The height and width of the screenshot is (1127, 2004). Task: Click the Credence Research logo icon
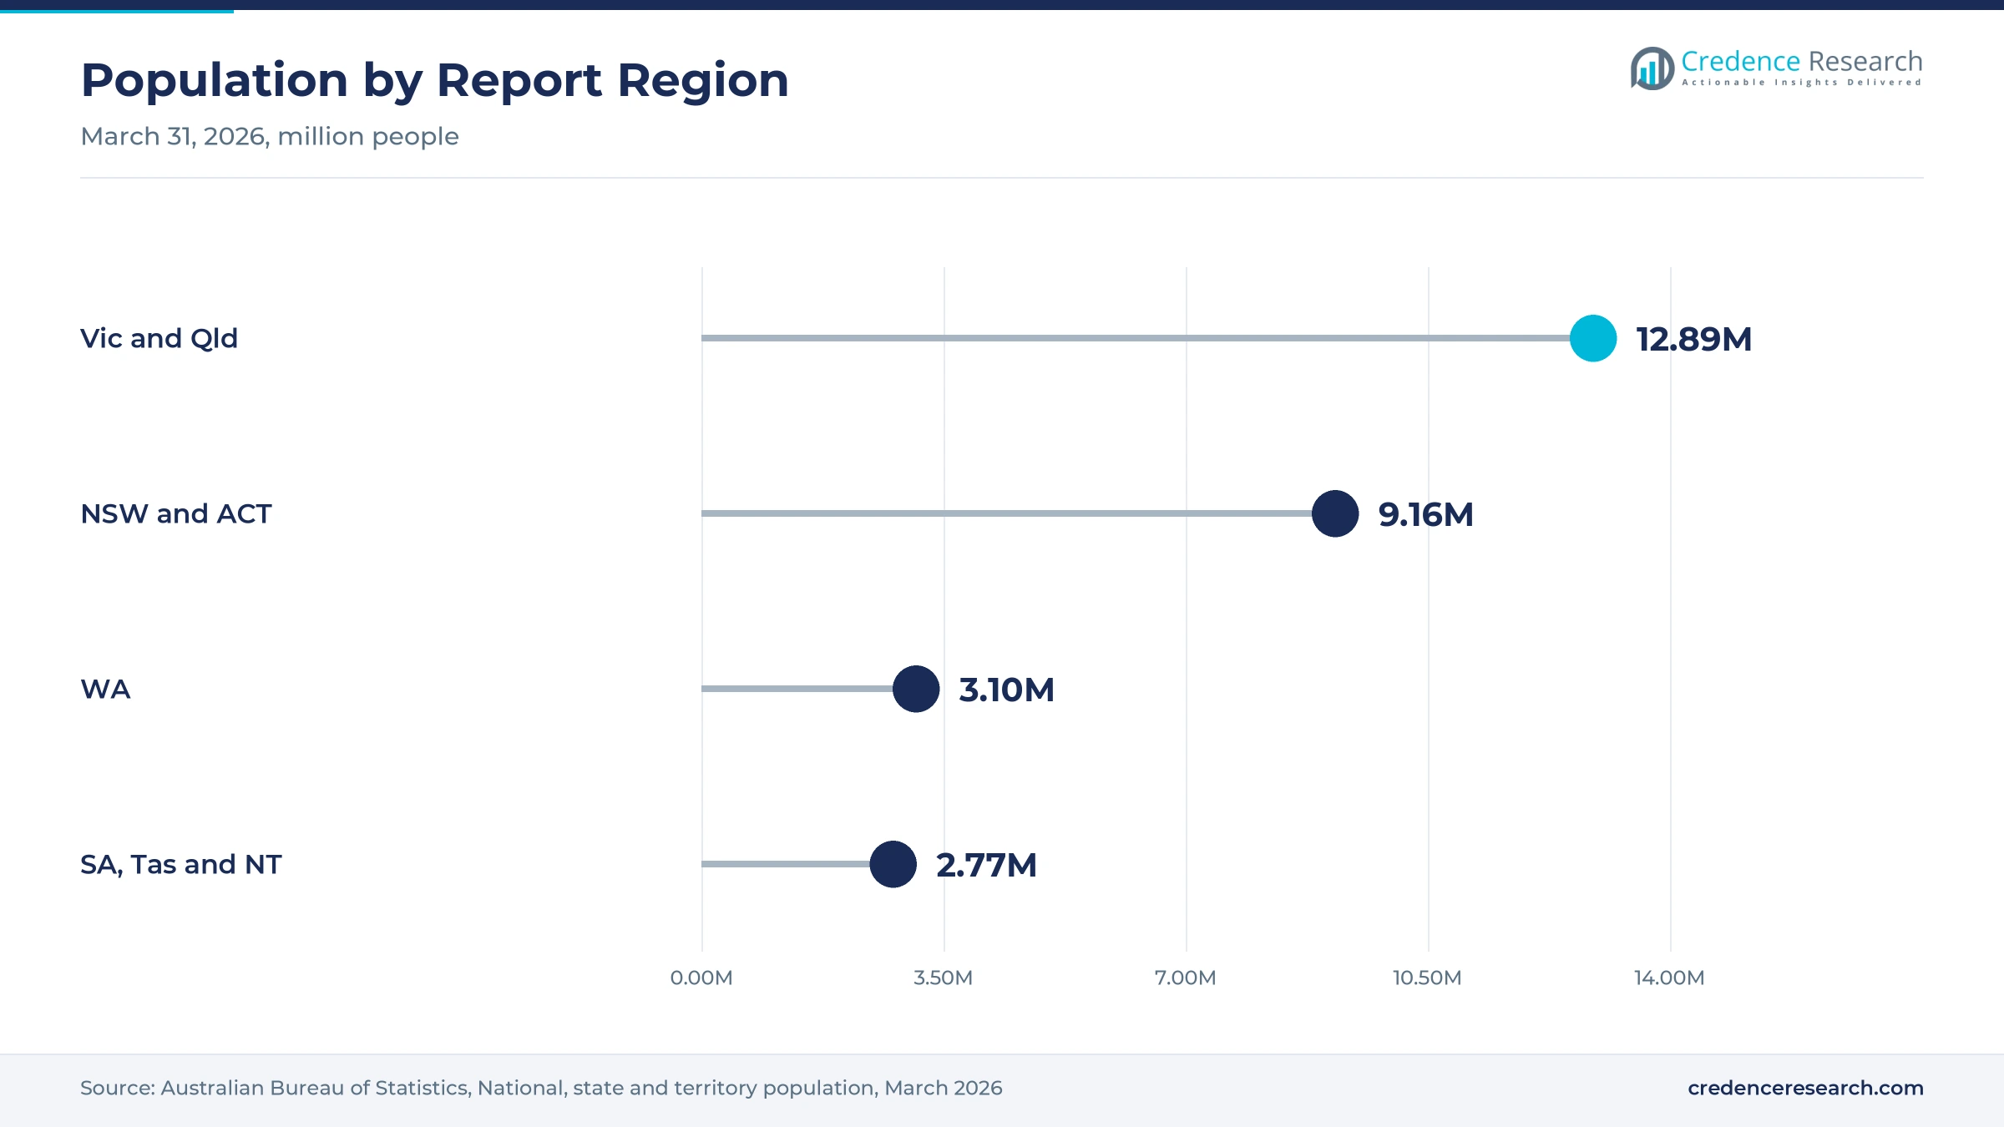coord(1652,68)
